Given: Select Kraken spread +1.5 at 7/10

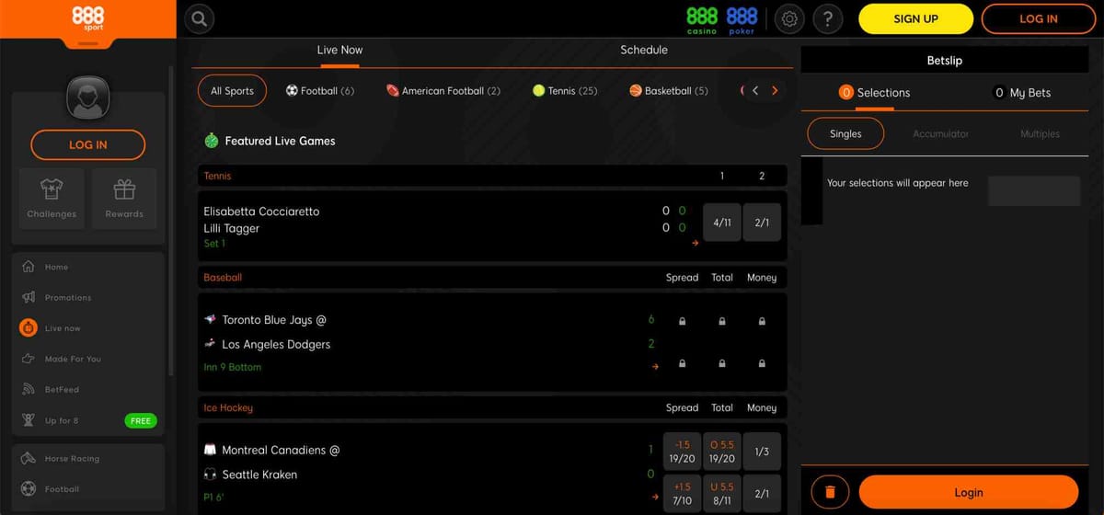Looking at the screenshot, I should tap(683, 493).
